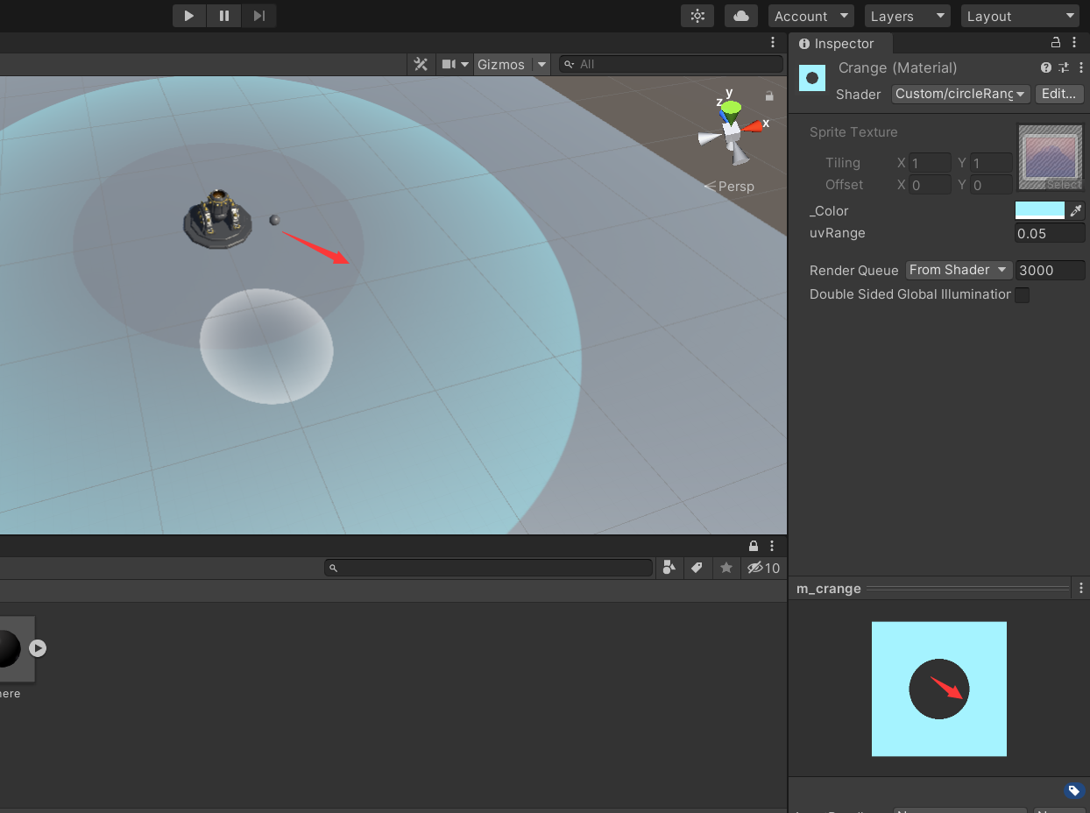Click the Step frame button
1090x813 pixels.
(x=259, y=16)
